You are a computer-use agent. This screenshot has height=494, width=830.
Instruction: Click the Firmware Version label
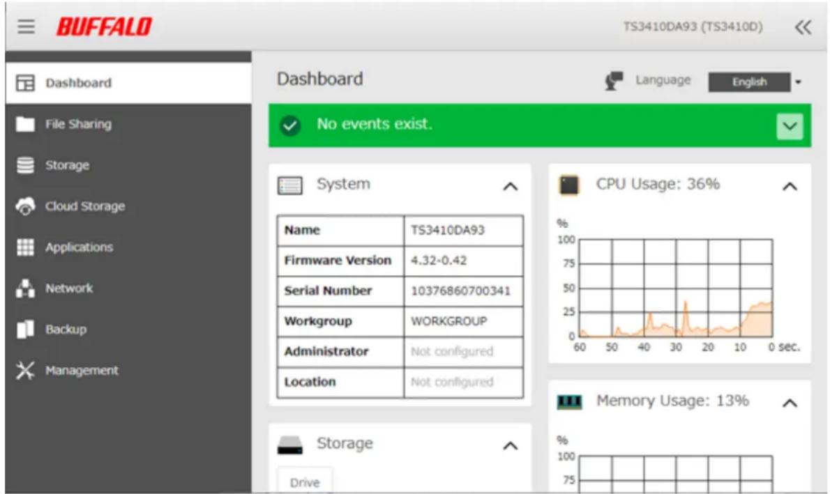338,260
